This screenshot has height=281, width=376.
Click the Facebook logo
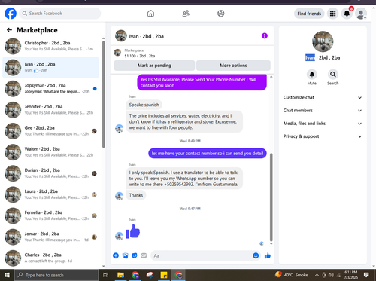coord(11,14)
